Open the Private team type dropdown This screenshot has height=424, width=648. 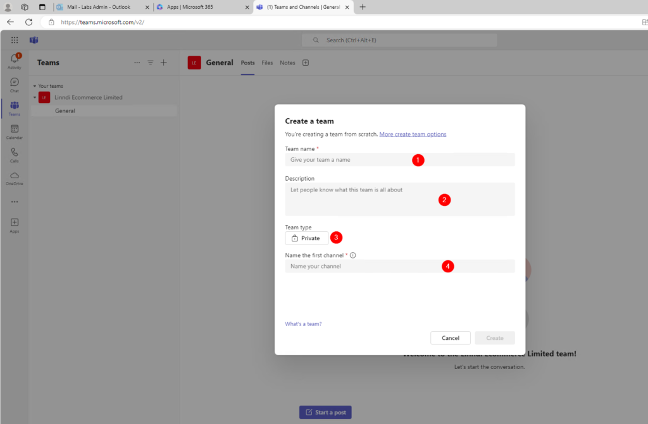click(307, 238)
